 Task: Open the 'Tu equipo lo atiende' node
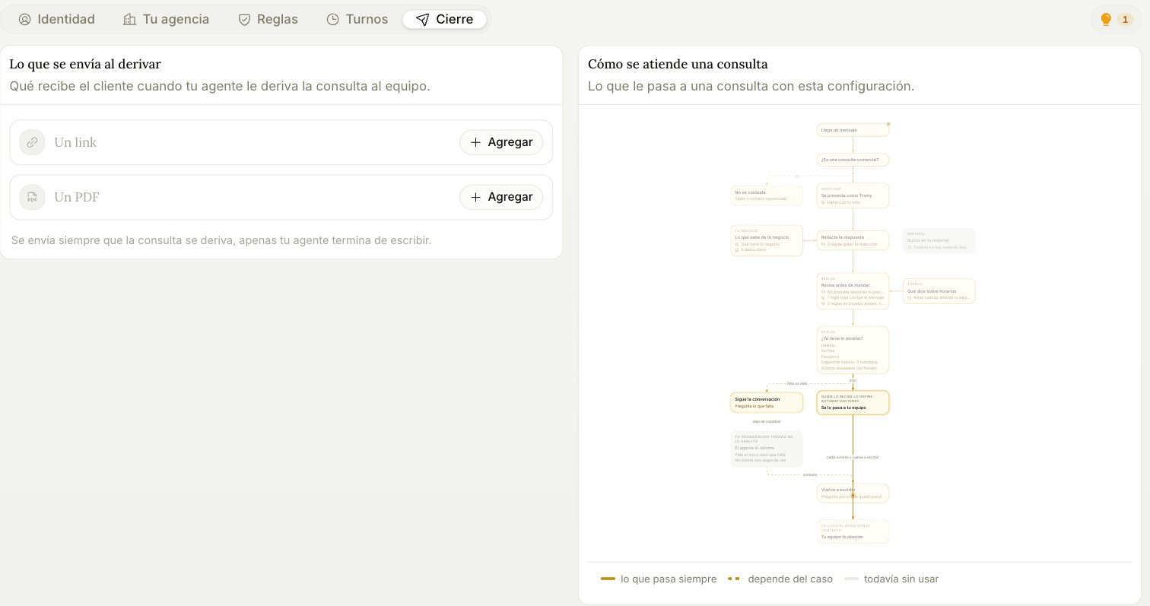click(x=853, y=531)
